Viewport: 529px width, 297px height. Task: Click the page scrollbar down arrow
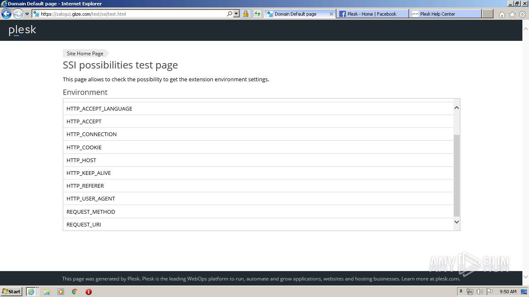(x=526, y=277)
